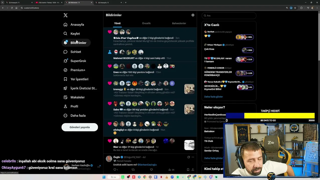Open Yer İşaretleri bookmarks
Image resolution: width=320 pixels, height=180 pixels.
coord(76,79)
